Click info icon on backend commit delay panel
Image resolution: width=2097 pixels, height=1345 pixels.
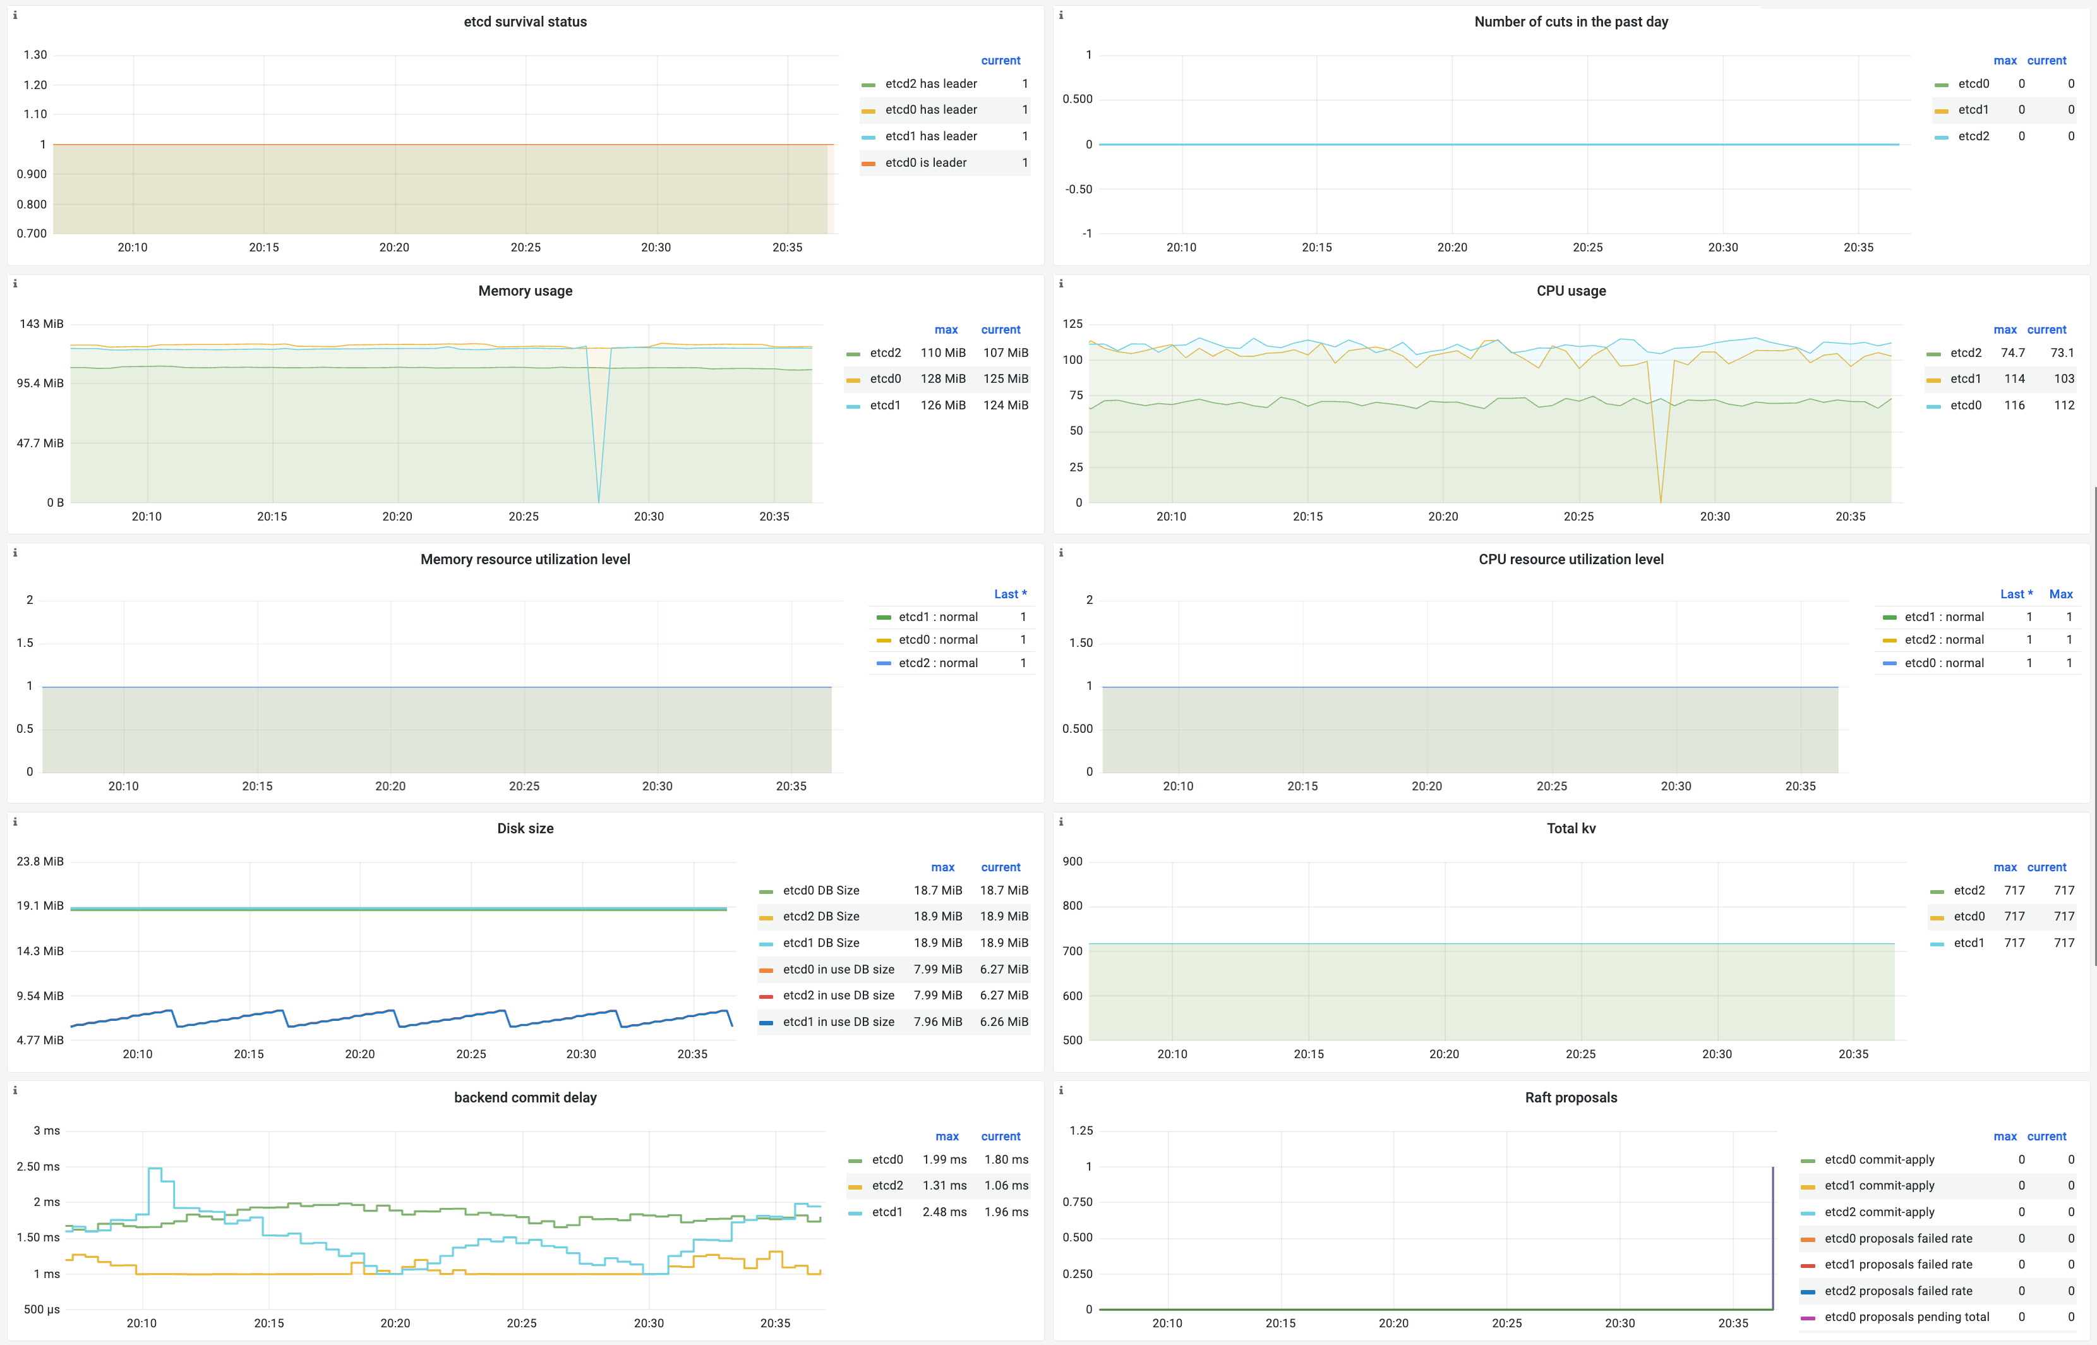pos(15,1091)
